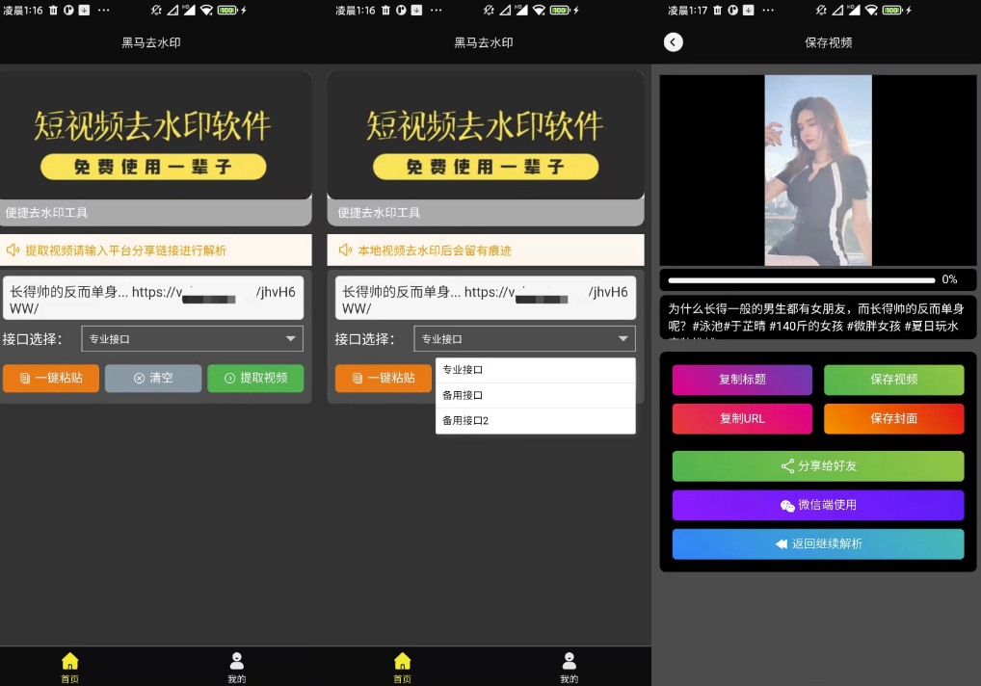Click the download progress bar at 0%

tap(802, 280)
